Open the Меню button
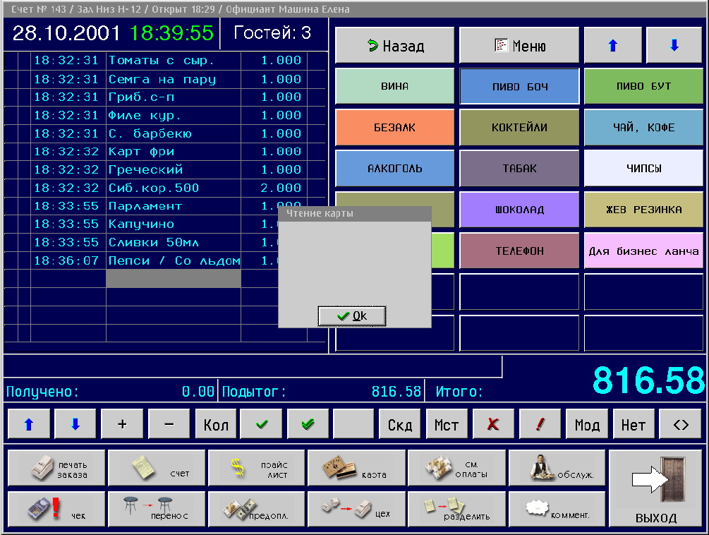The width and height of the screenshot is (709, 535). pyautogui.click(x=519, y=46)
